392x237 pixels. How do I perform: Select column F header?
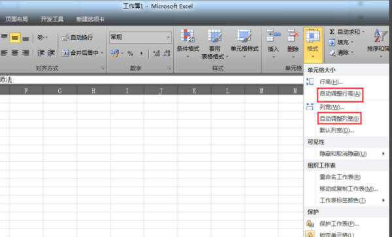point(26,91)
